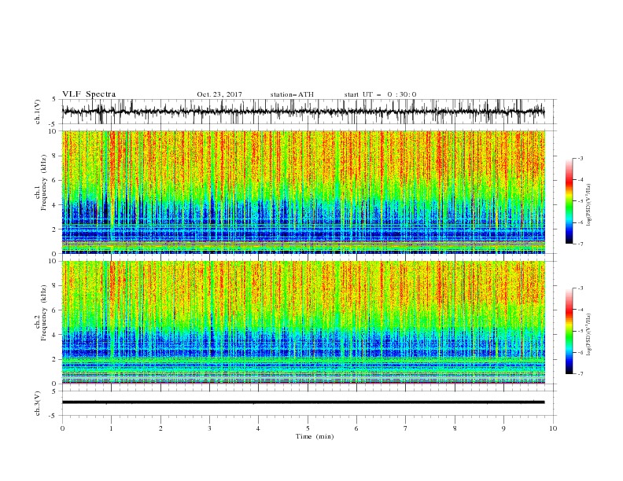Click time axis tick label "1"
623x481 pixels.
pos(112,428)
